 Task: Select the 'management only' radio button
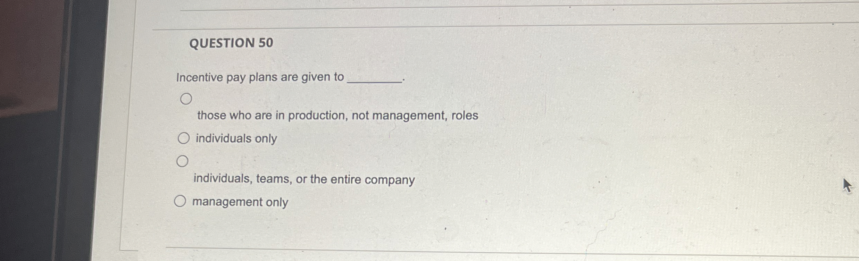[181, 200]
